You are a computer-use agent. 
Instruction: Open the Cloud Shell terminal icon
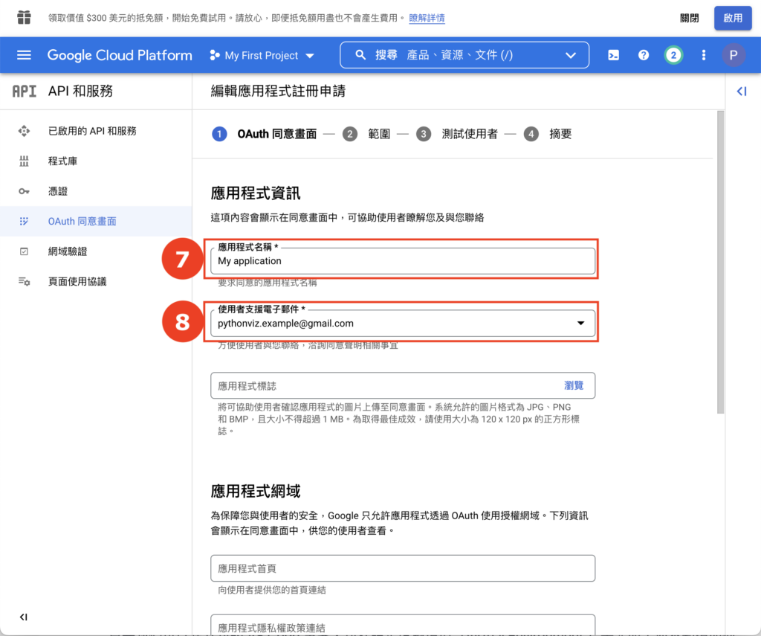(x=613, y=54)
